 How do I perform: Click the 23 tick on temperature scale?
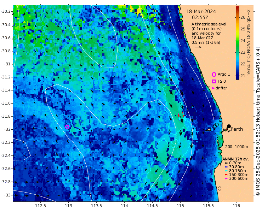pos(243,52)
